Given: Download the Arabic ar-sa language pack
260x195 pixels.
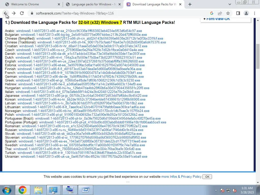Looking at the screenshot, I should [79, 31].
